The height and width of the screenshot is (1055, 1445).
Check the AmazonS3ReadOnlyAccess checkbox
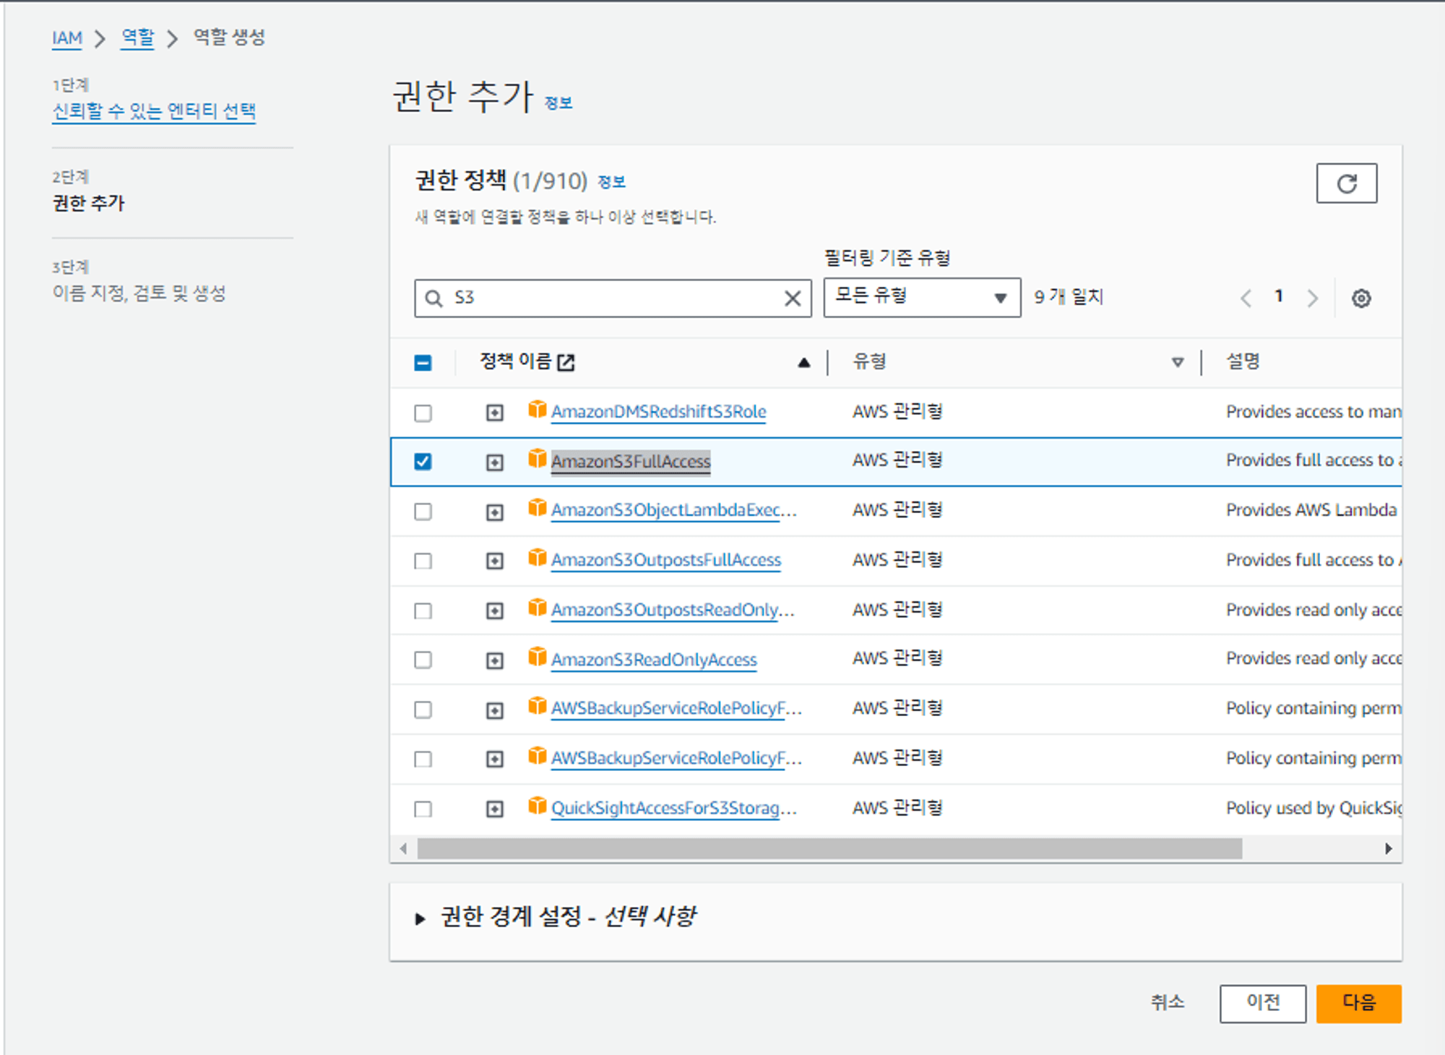click(423, 660)
